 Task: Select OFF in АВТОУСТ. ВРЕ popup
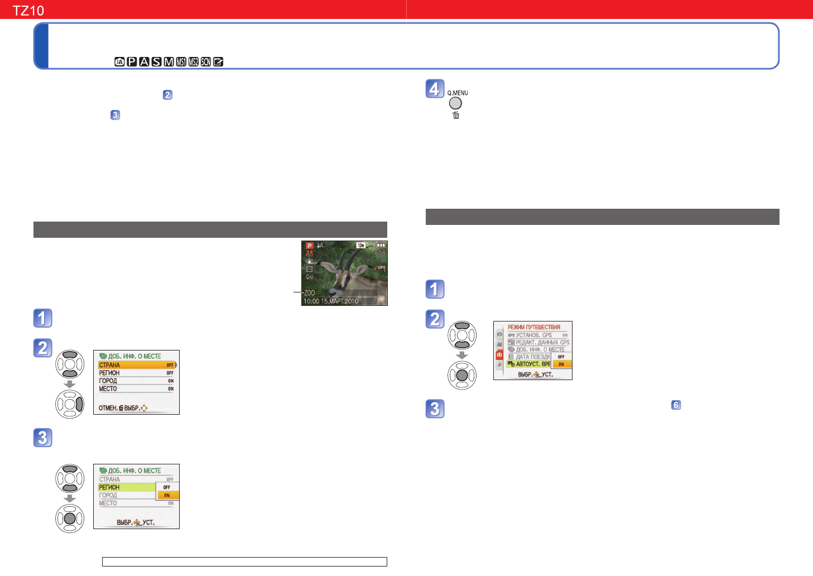[561, 357]
